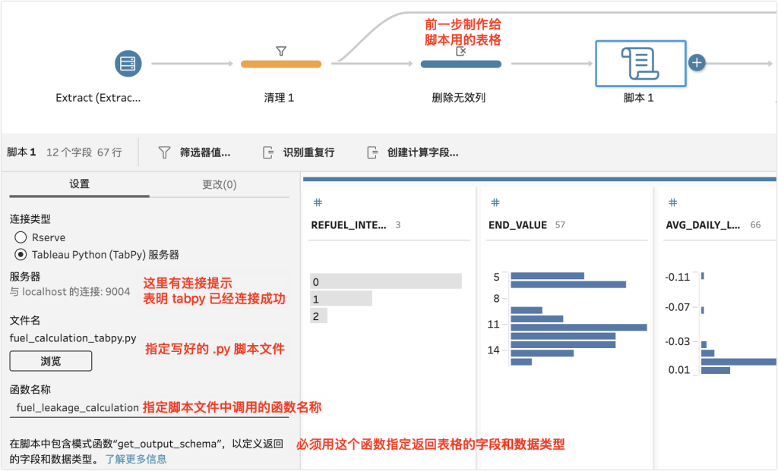Open the 了解更多信息 link
Screen dimensions: 778x471
point(135,459)
